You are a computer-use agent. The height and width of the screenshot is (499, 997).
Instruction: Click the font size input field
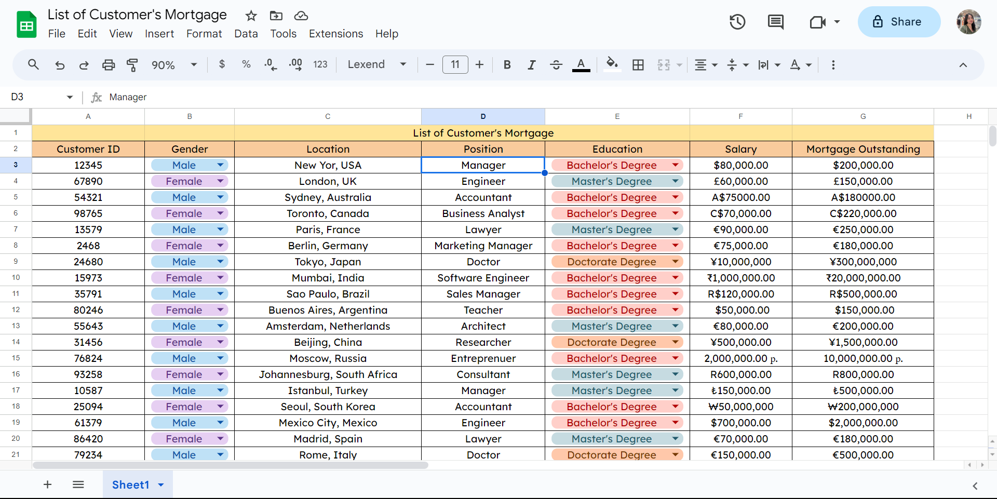click(x=455, y=64)
